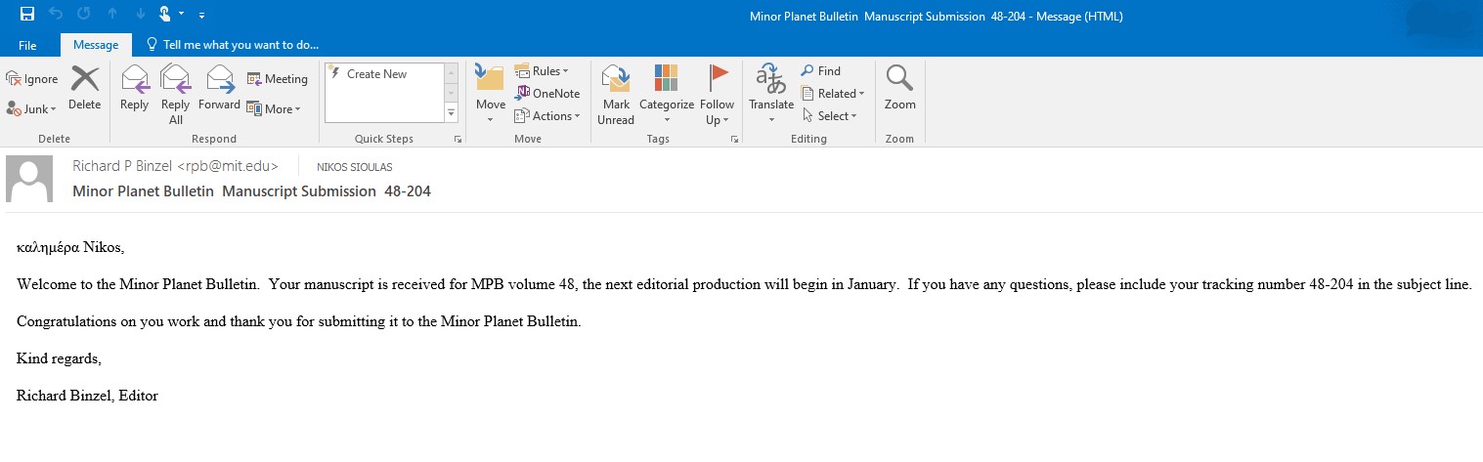Open the More respond options dropdown
This screenshot has width=1483, height=462.
[x=274, y=108]
